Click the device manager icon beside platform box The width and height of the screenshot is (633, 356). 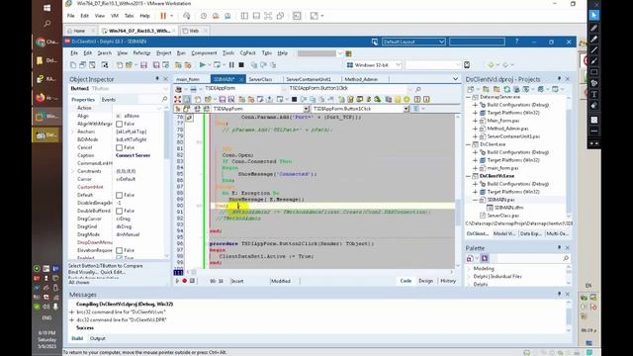(x=467, y=65)
